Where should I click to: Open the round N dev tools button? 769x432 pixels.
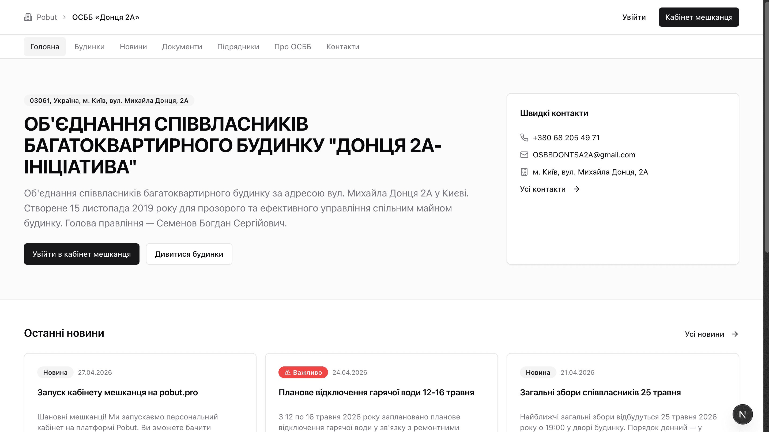[x=742, y=414]
